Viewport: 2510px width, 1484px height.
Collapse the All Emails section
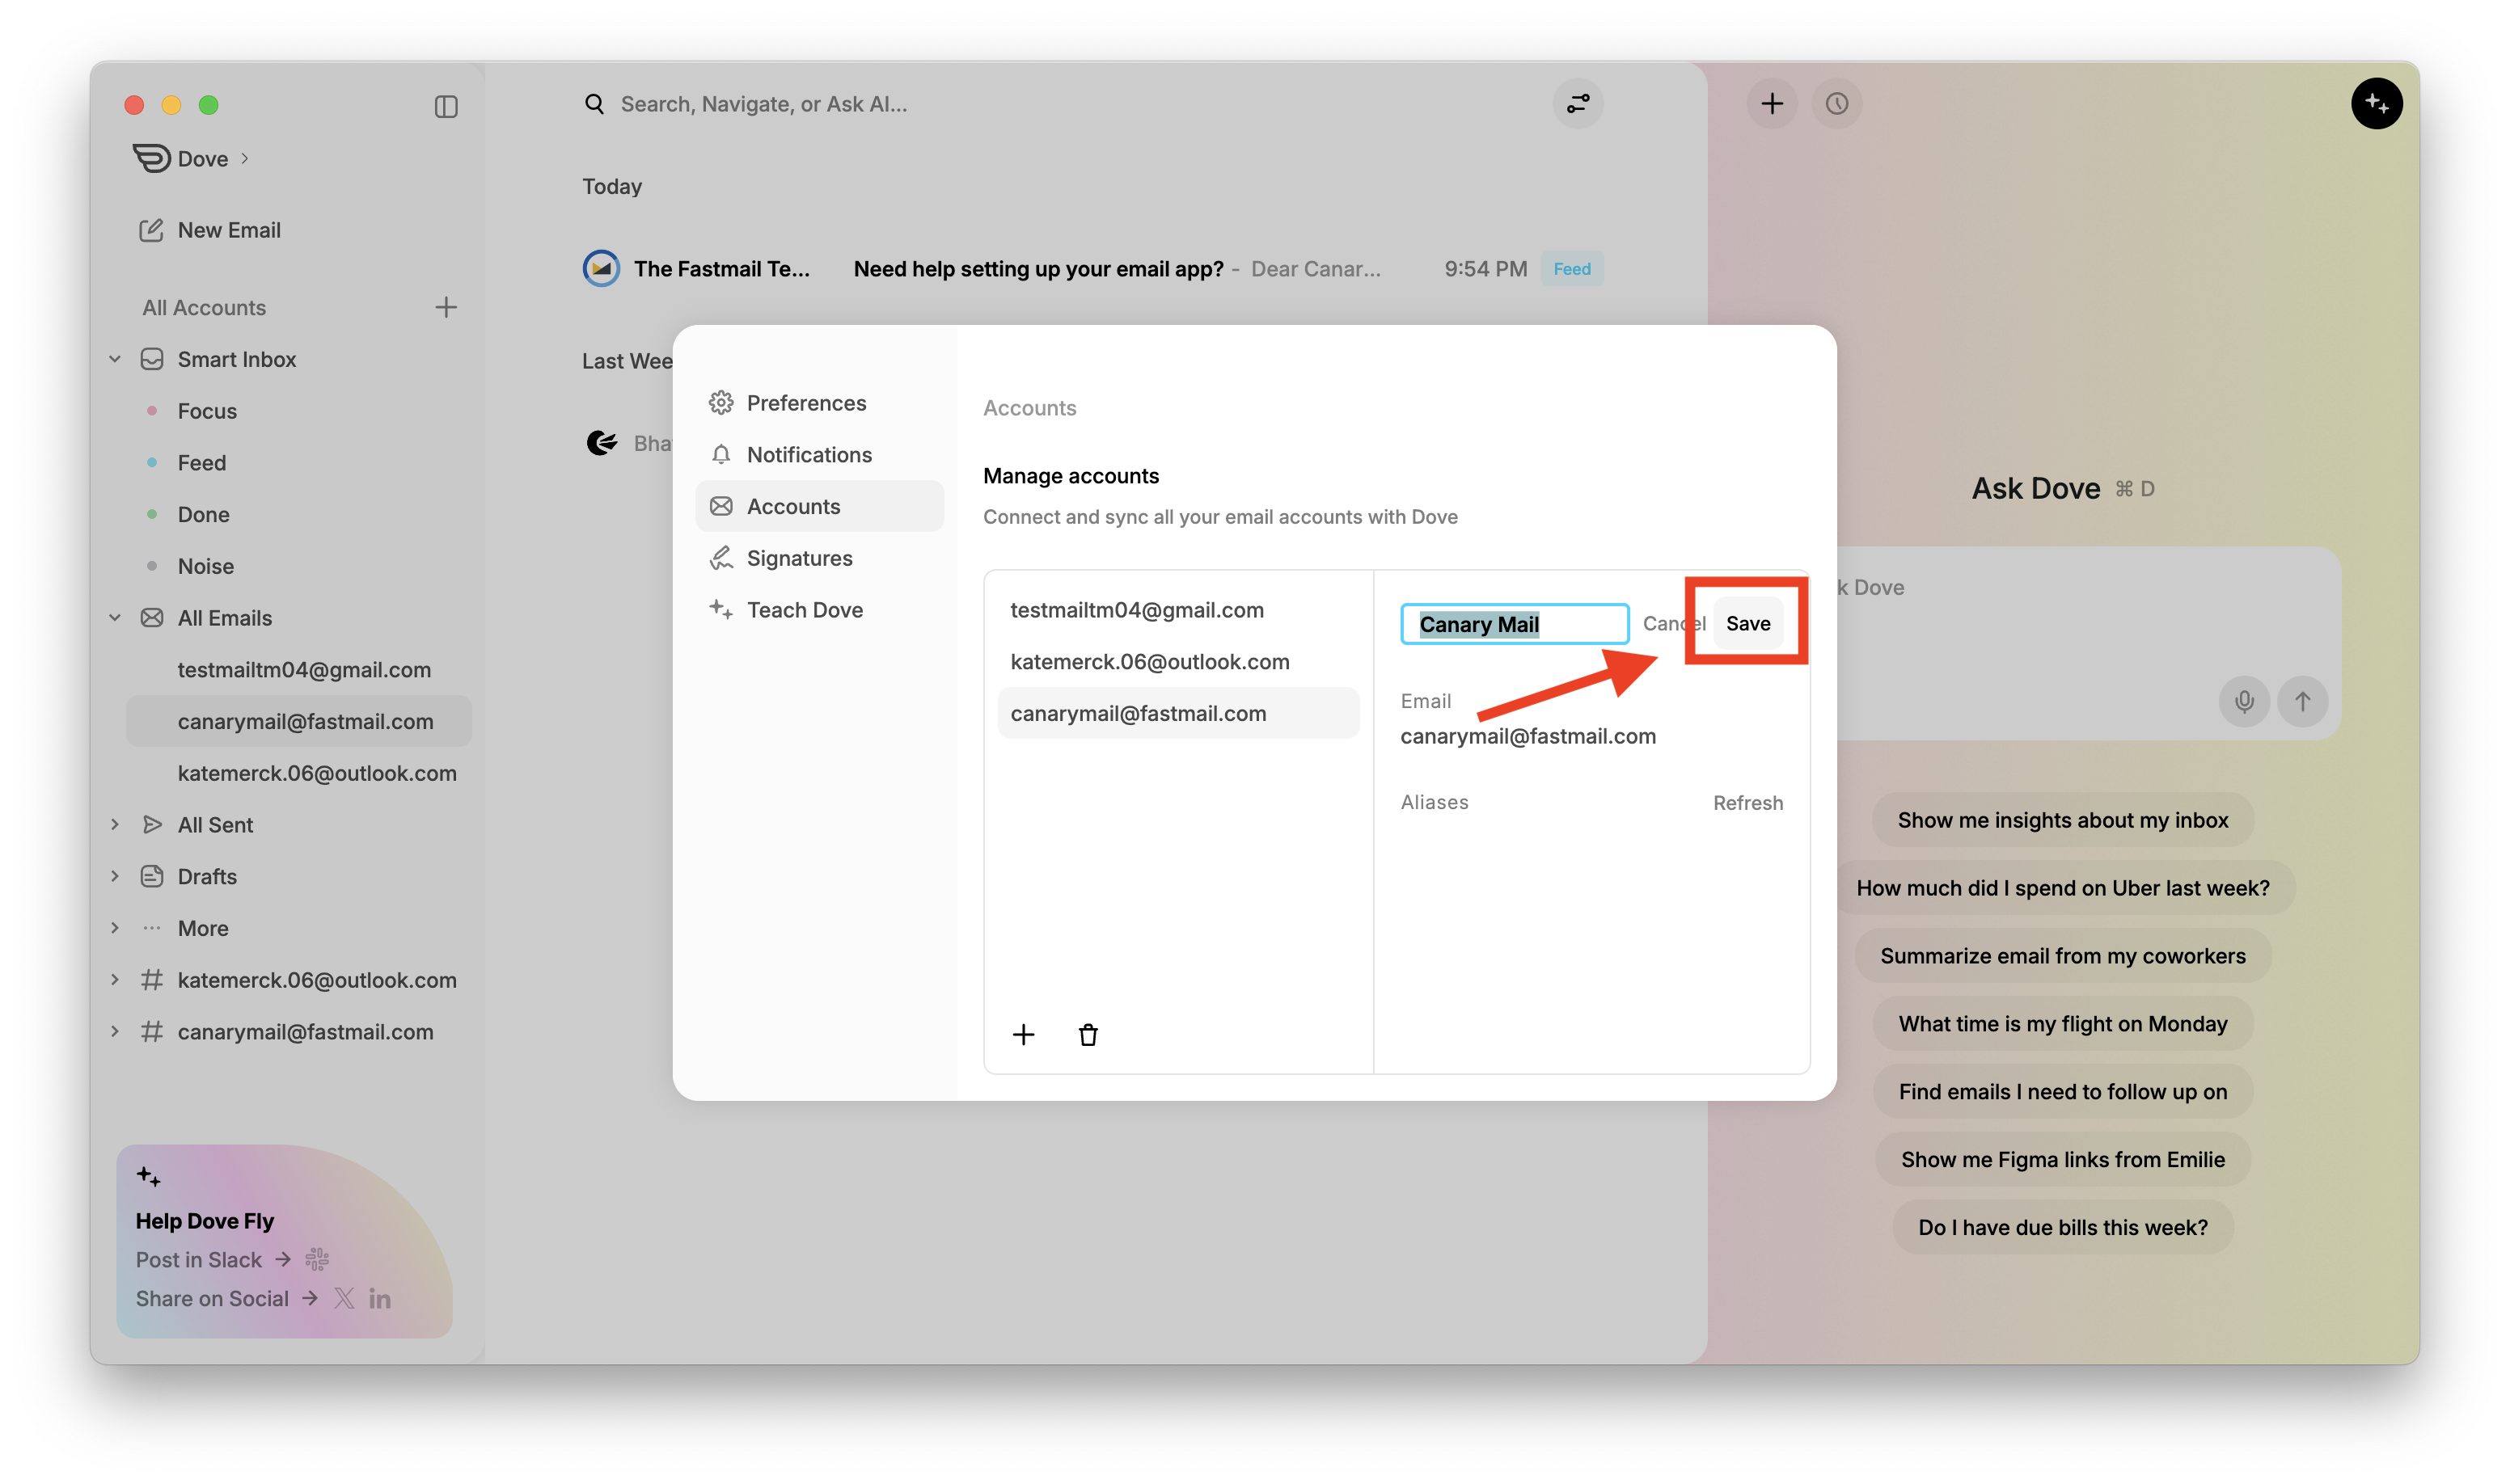pyautogui.click(x=115, y=618)
